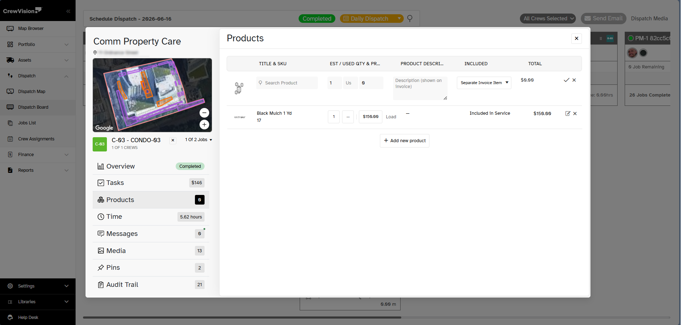
Task: Open the Separate Invoice Item dropdown
Action: point(484,83)
